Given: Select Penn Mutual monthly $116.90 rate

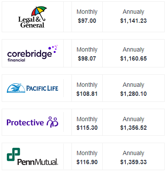Looking at the screenshot, I should pos(87,162).
